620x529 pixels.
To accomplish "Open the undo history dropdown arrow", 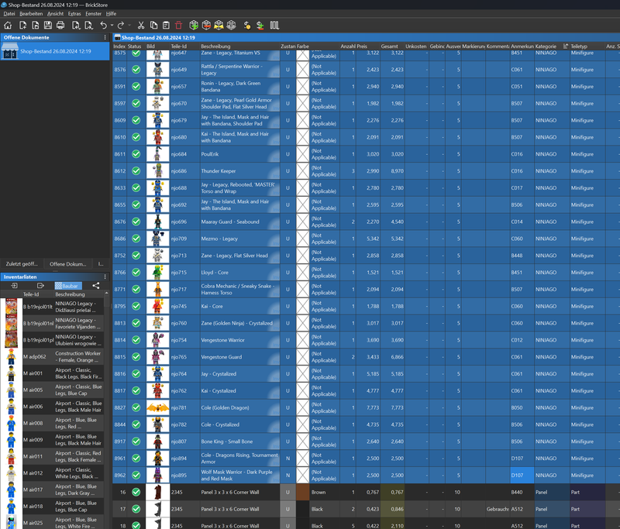I will [112, 26].
